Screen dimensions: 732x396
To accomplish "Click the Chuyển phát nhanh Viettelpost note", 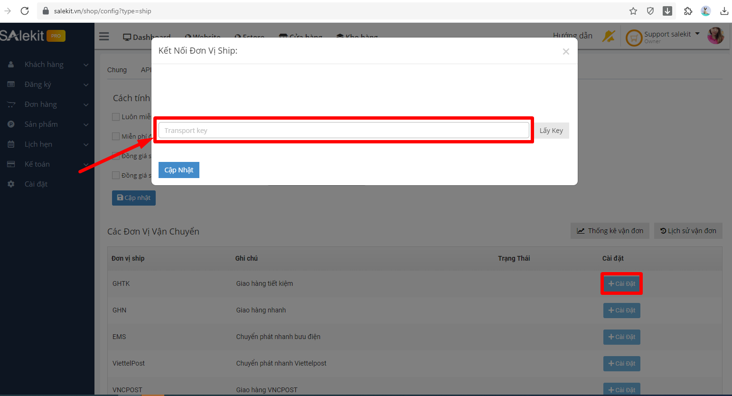I will tap(281, 363).
